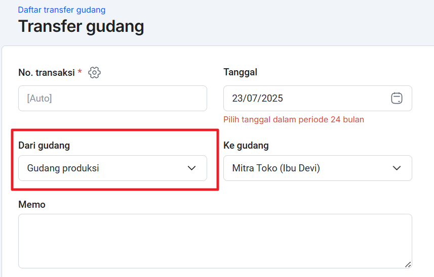Image resolution: width=434 pixels, height=277 pixels.
Task: Click the Memo field label
Action: (x=32, y=205)
